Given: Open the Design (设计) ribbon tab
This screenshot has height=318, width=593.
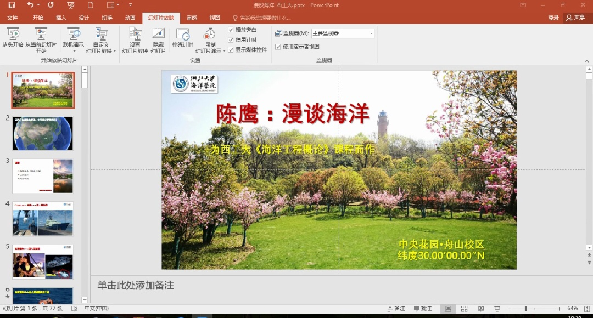Looking at the screenshot, I should (x=83, y=18).
